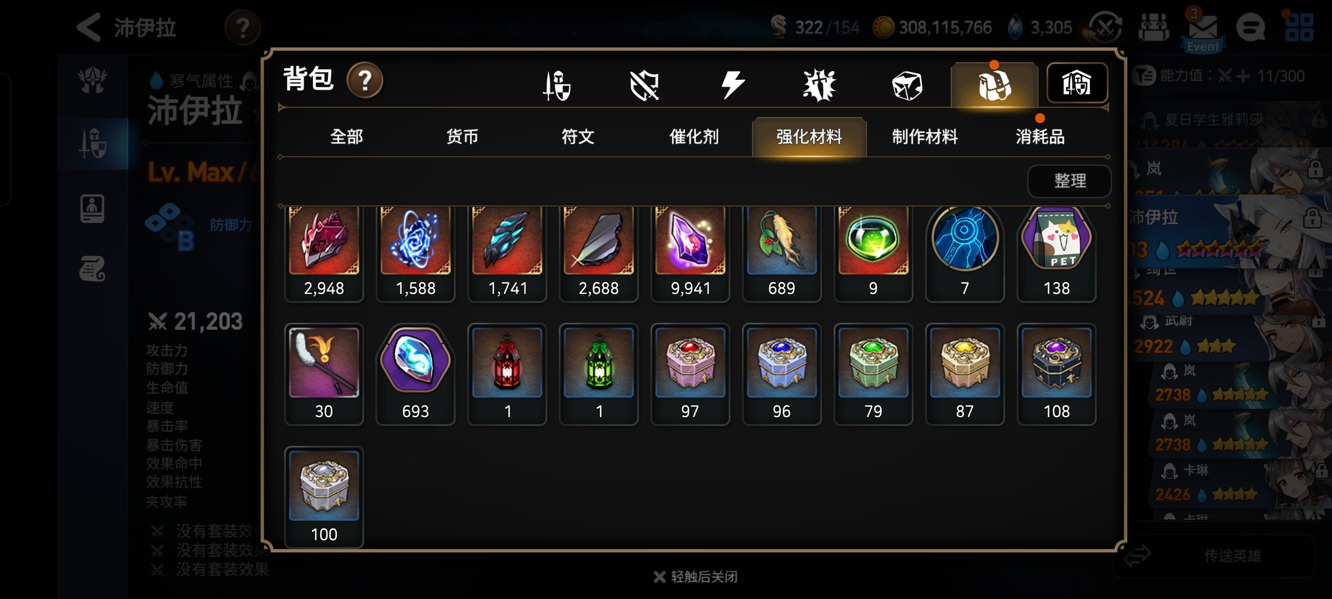Screen dimensions: 1332x599
Task: Open the mail Event envelope icon
Action: (x=1203, y=31)
